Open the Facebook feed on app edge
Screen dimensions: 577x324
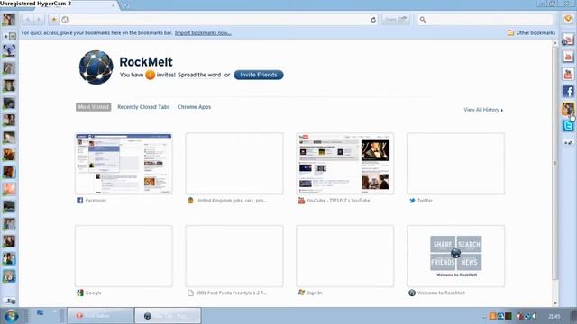(x=568, y=92)
